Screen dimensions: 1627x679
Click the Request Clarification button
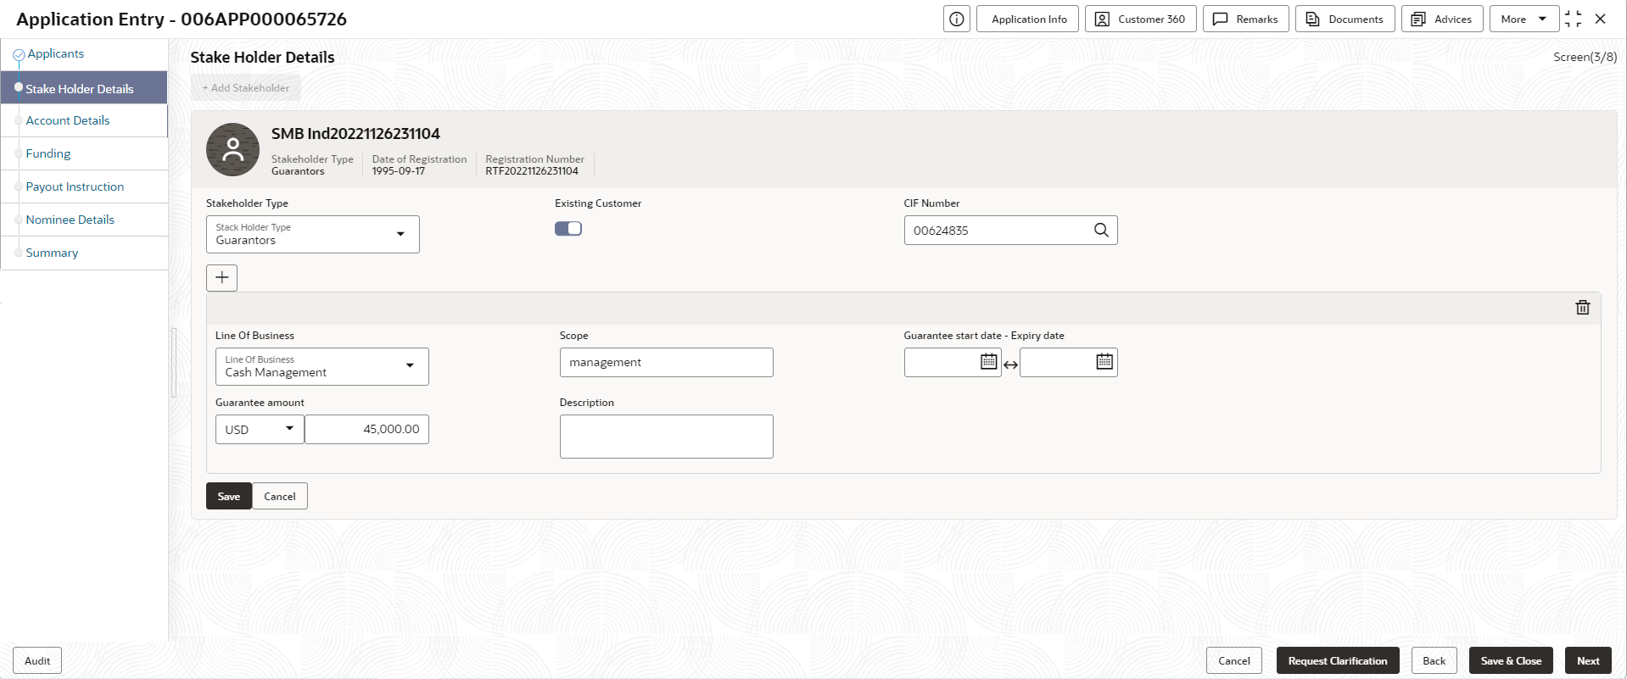pyautogui.click(x=1338, y=660)
